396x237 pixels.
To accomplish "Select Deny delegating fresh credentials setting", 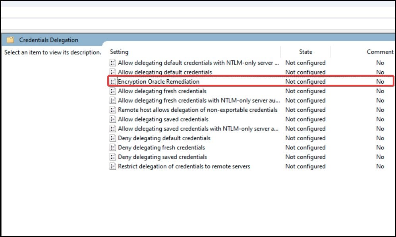I will click(x=161, y=147).
